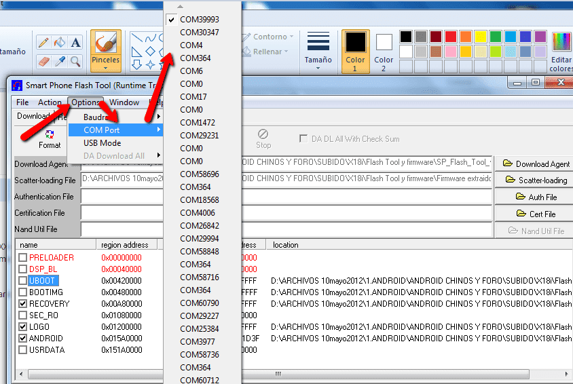The height and width of the screenshot is (384, 573).
Task: Open the Action menu in Flash Tool
Action: point(50,102)
